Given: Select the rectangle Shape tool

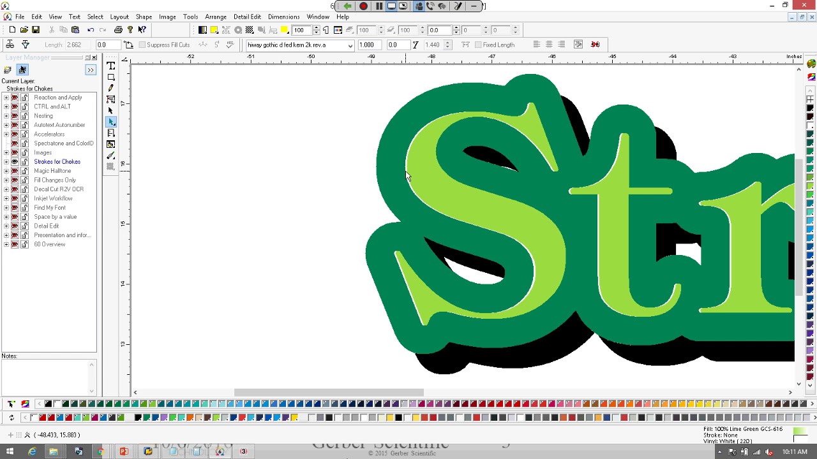Looking at the screenshot, I should pos(111,77).
